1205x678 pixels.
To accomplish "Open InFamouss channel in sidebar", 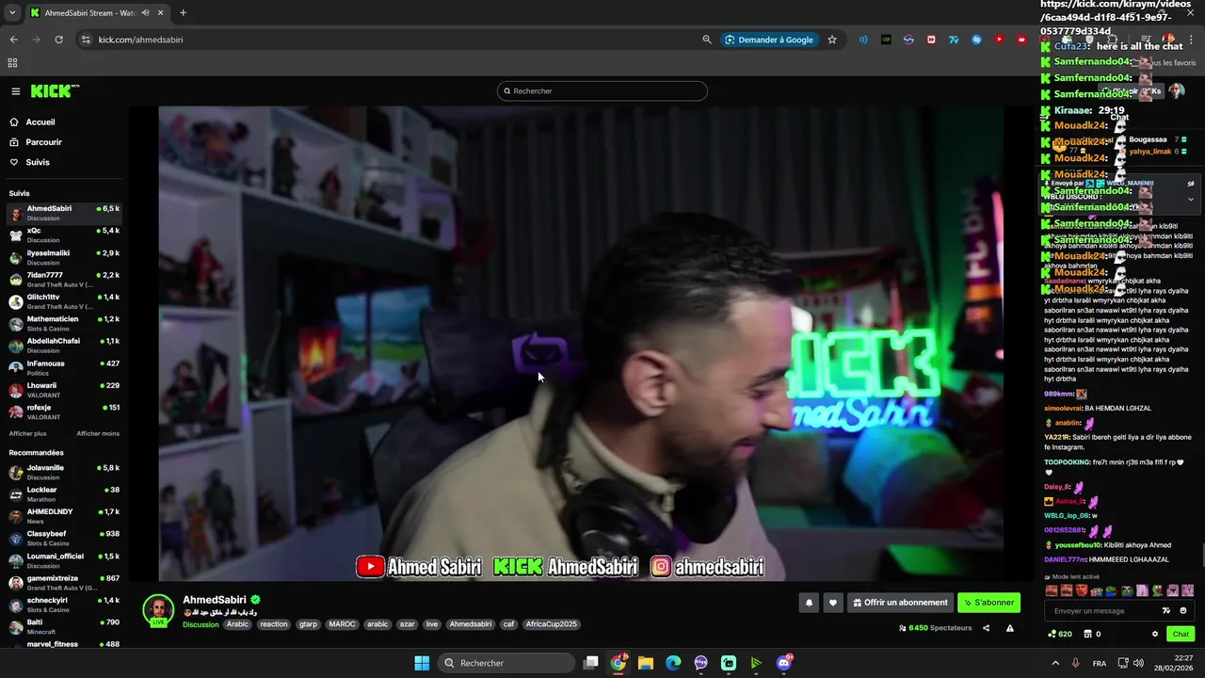I will coord(64,367).
